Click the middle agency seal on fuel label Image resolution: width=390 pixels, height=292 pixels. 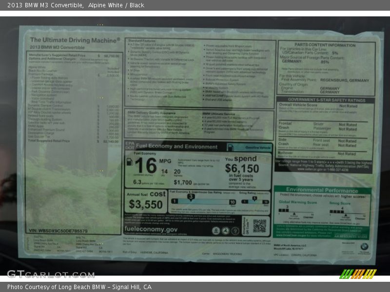coord(226,231)
